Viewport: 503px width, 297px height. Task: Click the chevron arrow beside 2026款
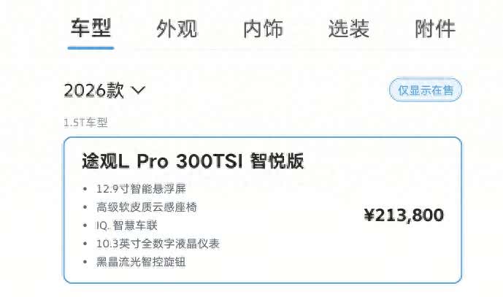coord(139,90)
